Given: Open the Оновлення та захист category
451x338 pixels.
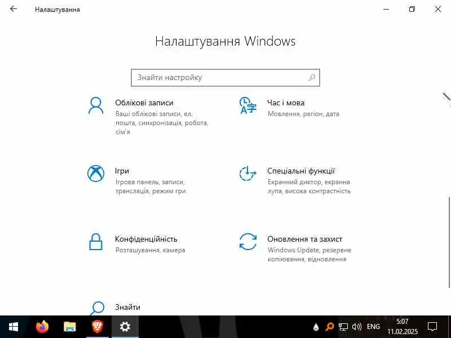Looking at the screenshot, I should click(x=304, y=239).
